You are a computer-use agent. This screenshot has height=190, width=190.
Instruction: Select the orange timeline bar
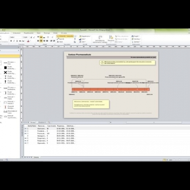[x=111, y=89]
